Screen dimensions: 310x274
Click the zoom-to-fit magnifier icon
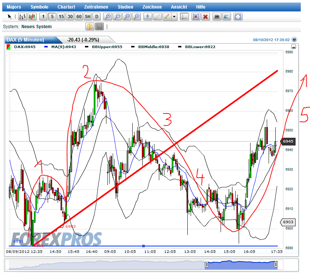127,16
